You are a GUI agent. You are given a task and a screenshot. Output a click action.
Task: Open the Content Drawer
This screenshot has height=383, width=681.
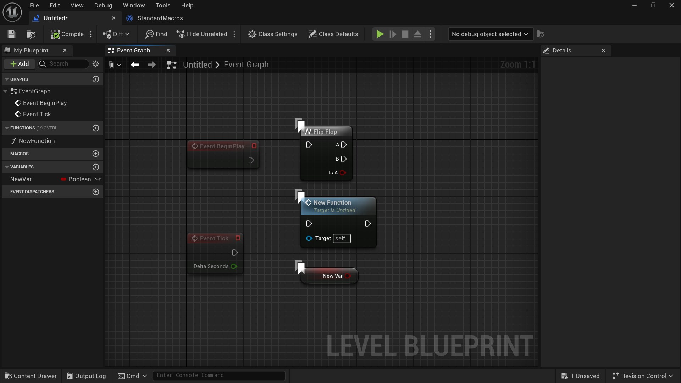click(x=30, y=376)
